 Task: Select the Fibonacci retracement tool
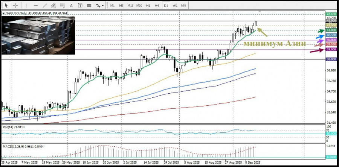(62, 6)
